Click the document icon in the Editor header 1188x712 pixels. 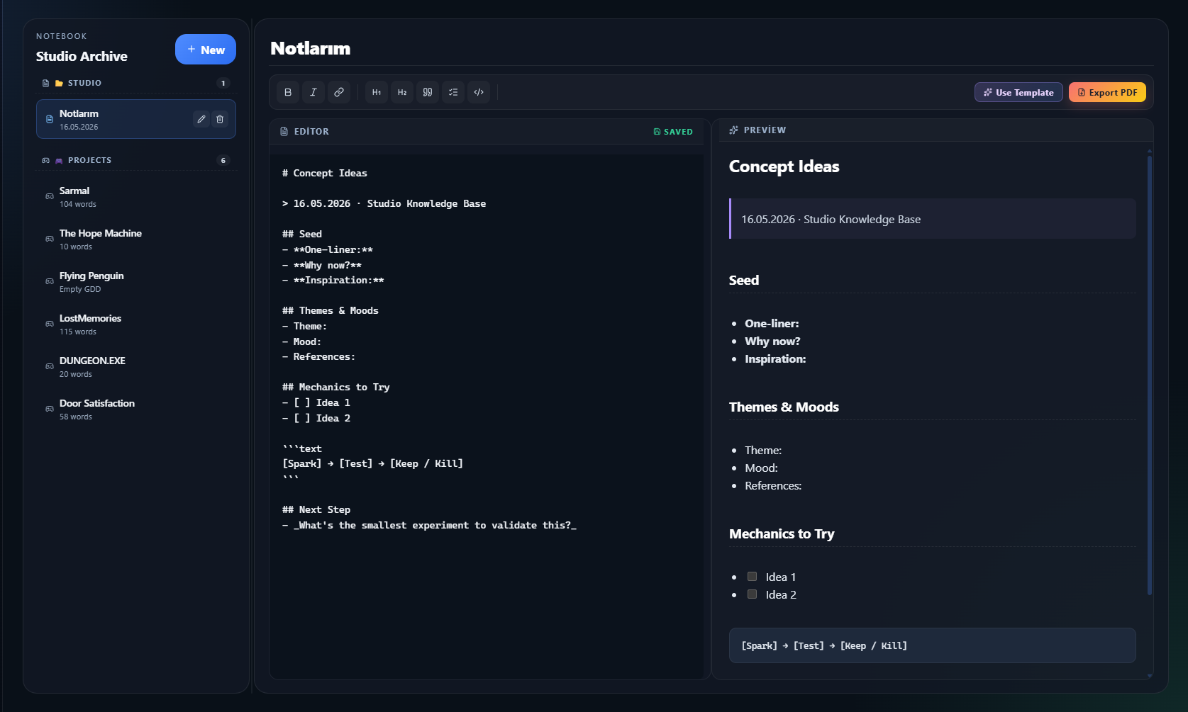pos(284,132)
